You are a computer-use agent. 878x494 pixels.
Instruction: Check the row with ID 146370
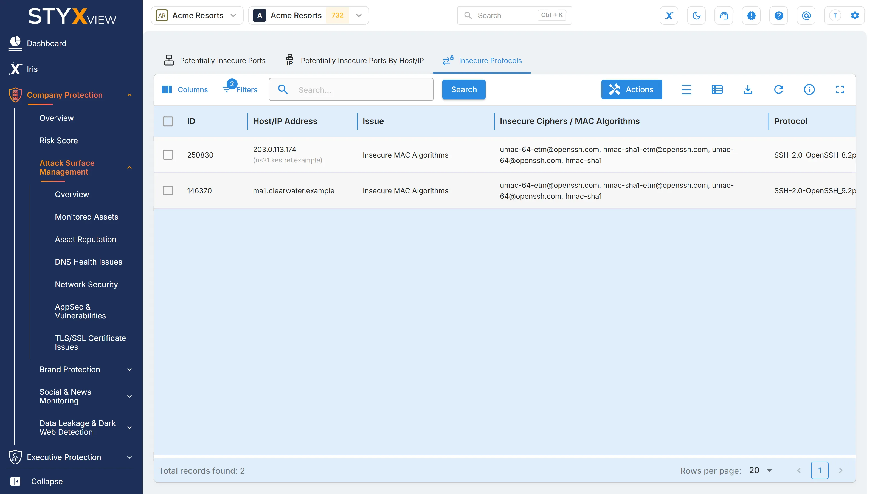tap(168, 190)
